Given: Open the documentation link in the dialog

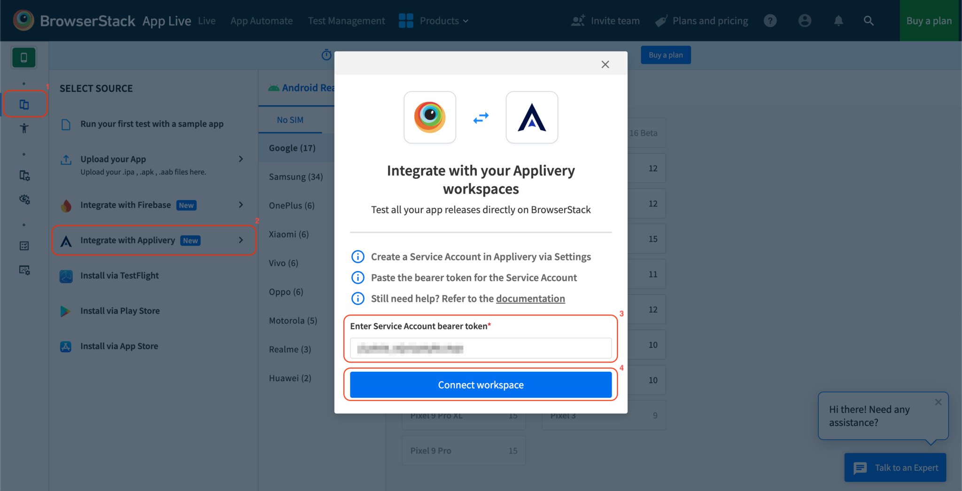Looking at the screenshot, I should point(530,299).
